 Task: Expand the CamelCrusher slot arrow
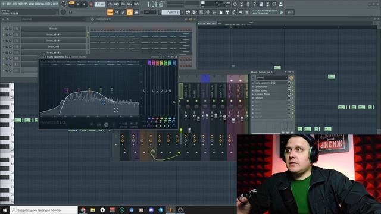coord(253,87)
